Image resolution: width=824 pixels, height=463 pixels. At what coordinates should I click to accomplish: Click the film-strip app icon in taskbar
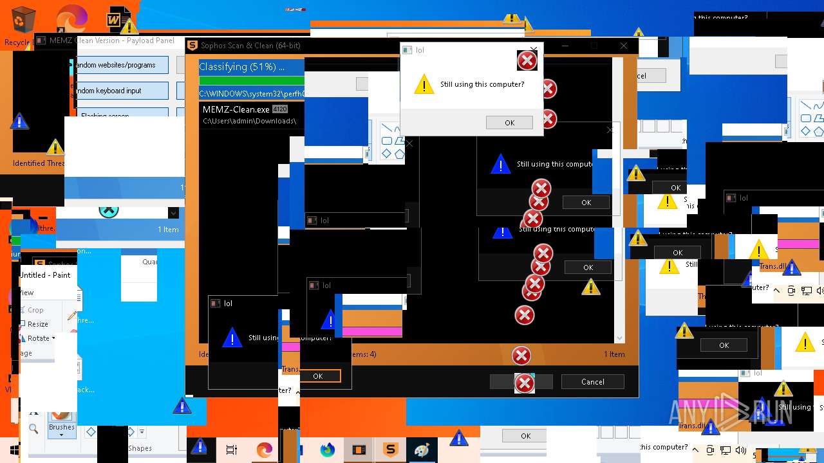359,451
